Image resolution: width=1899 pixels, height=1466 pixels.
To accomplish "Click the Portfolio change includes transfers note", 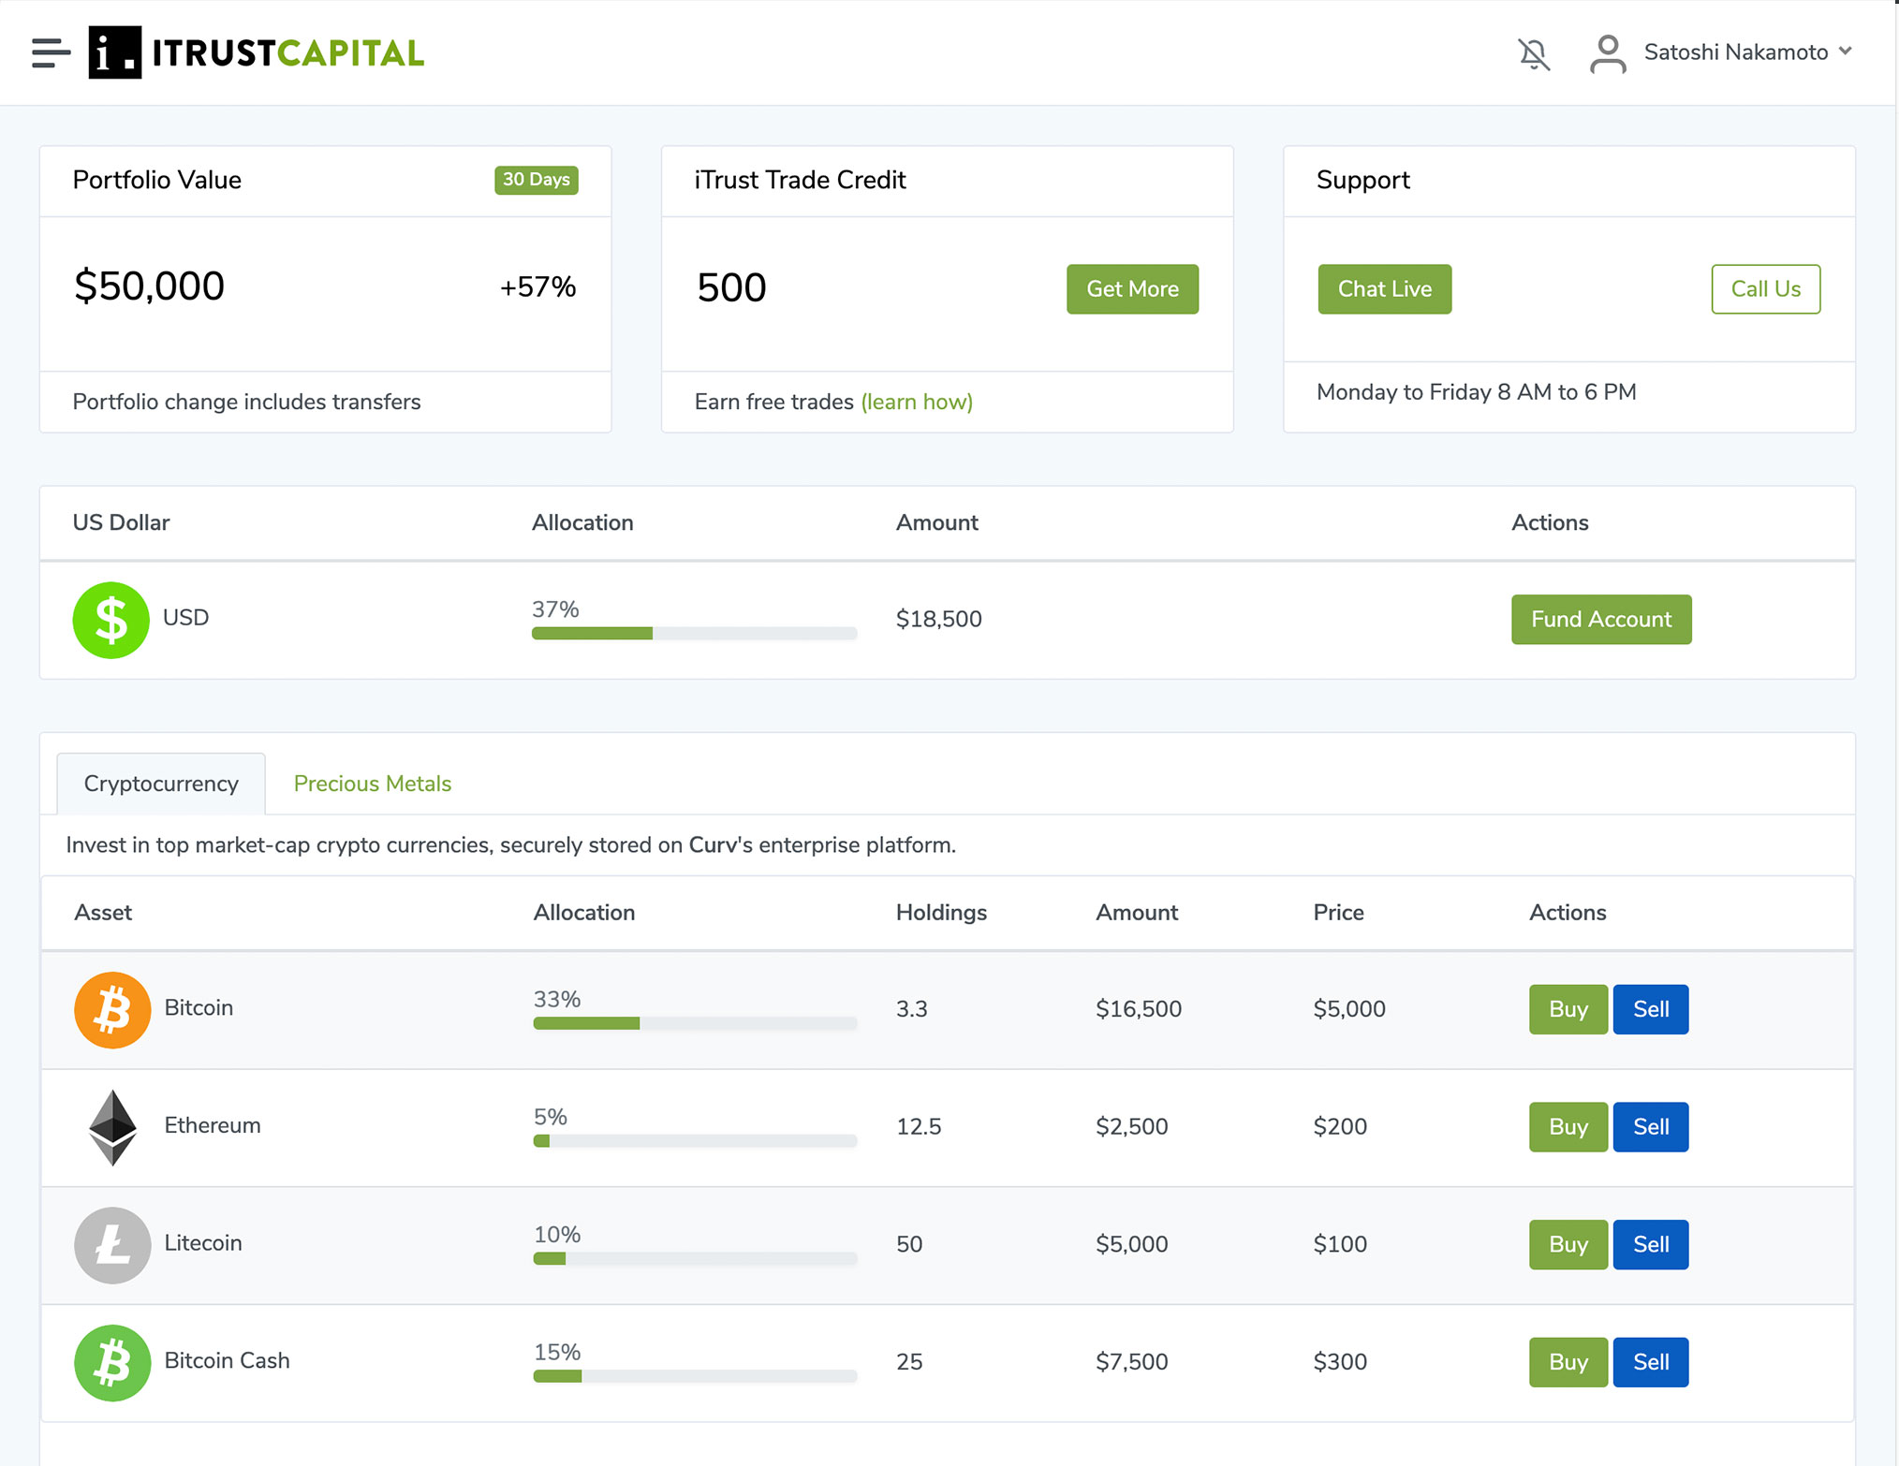I will 247,402.
